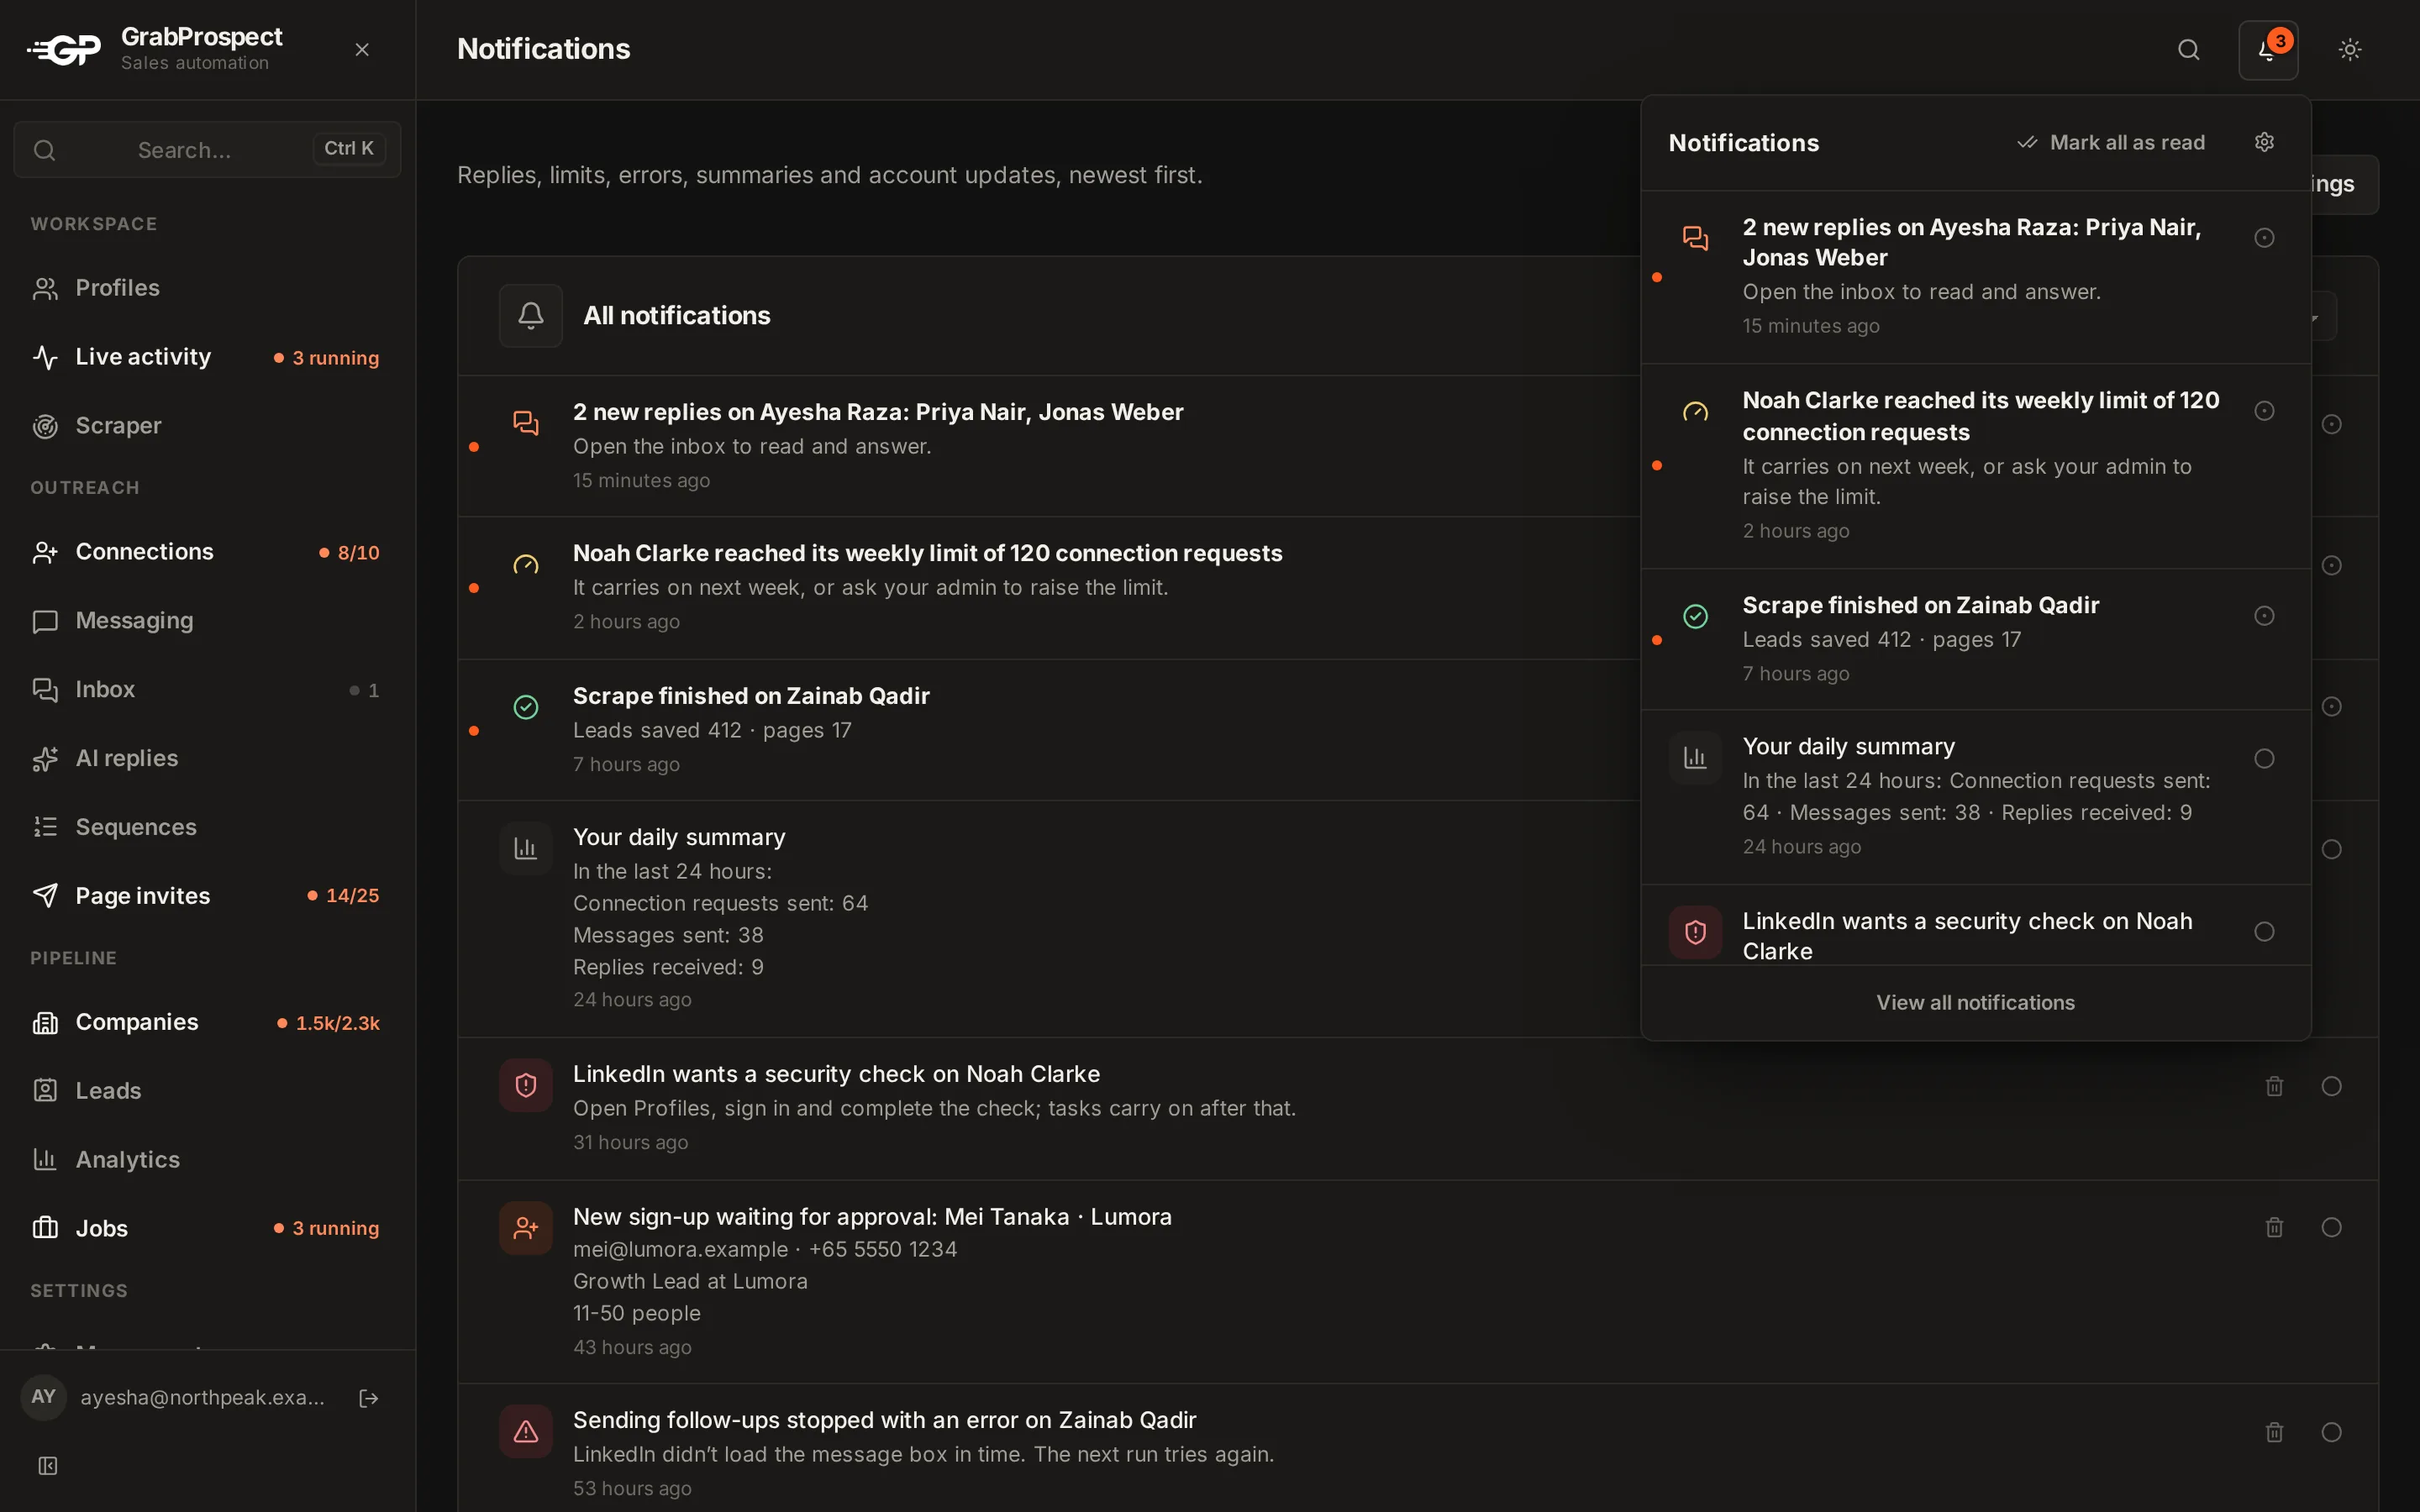Click account email ayesha@northpeak

(202, 1398)
